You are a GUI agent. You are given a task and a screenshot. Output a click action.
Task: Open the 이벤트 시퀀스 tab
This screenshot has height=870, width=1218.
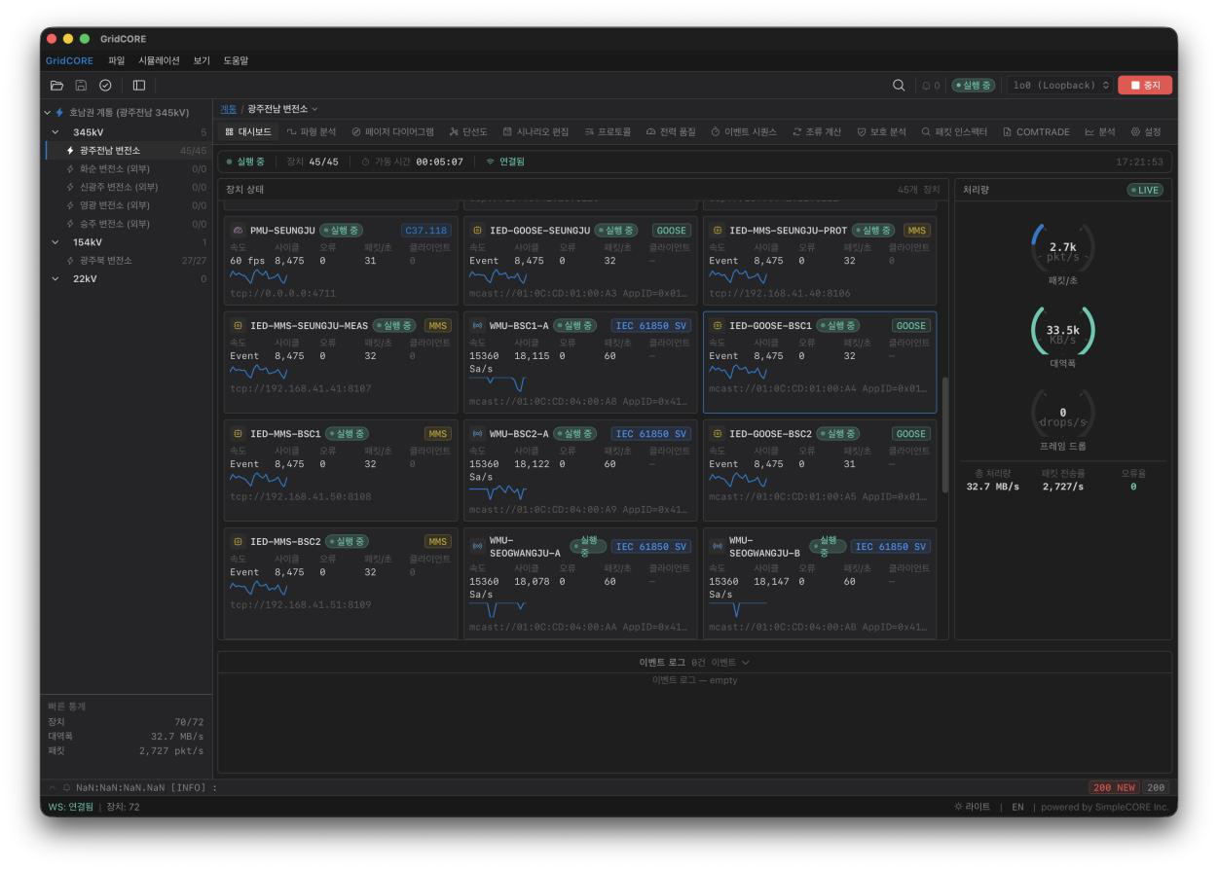[x=745, y=131]
